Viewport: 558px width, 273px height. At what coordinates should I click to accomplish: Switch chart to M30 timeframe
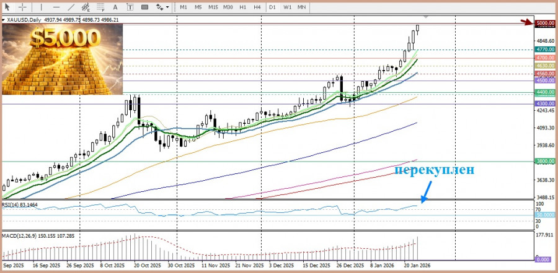tap(228, 7)
